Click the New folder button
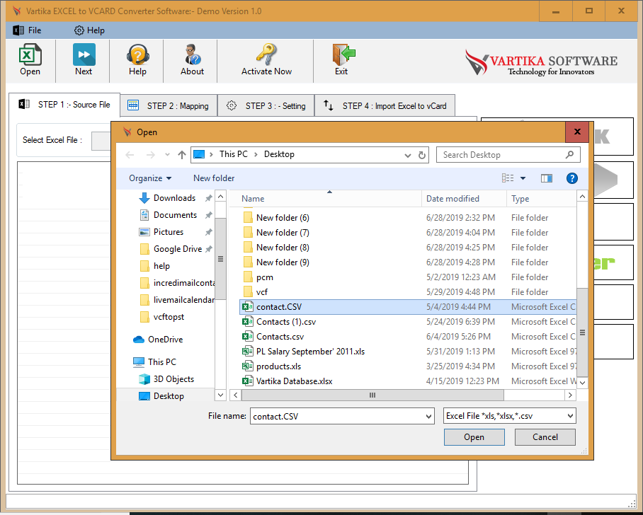The height and width of the screenshot is (515, 643). tap(214, 178)
